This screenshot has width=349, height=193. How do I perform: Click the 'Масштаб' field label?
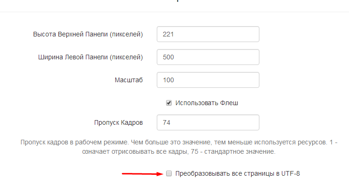point(128,80)
